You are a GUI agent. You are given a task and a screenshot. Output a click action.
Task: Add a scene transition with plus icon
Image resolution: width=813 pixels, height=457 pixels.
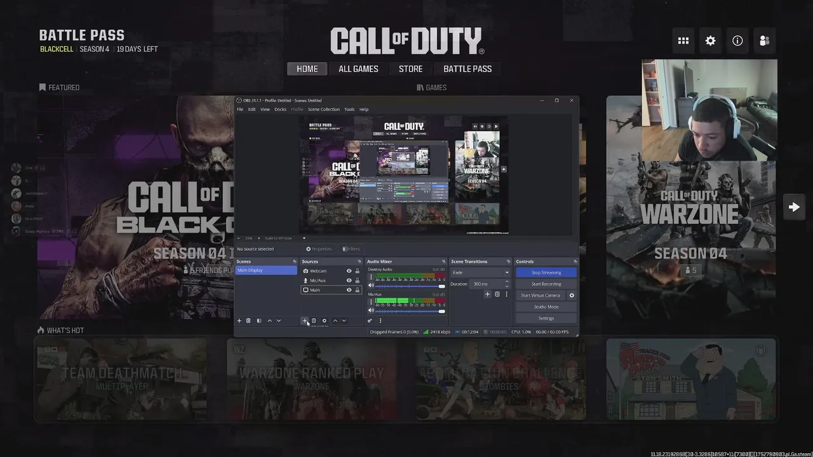click(488, 294)
